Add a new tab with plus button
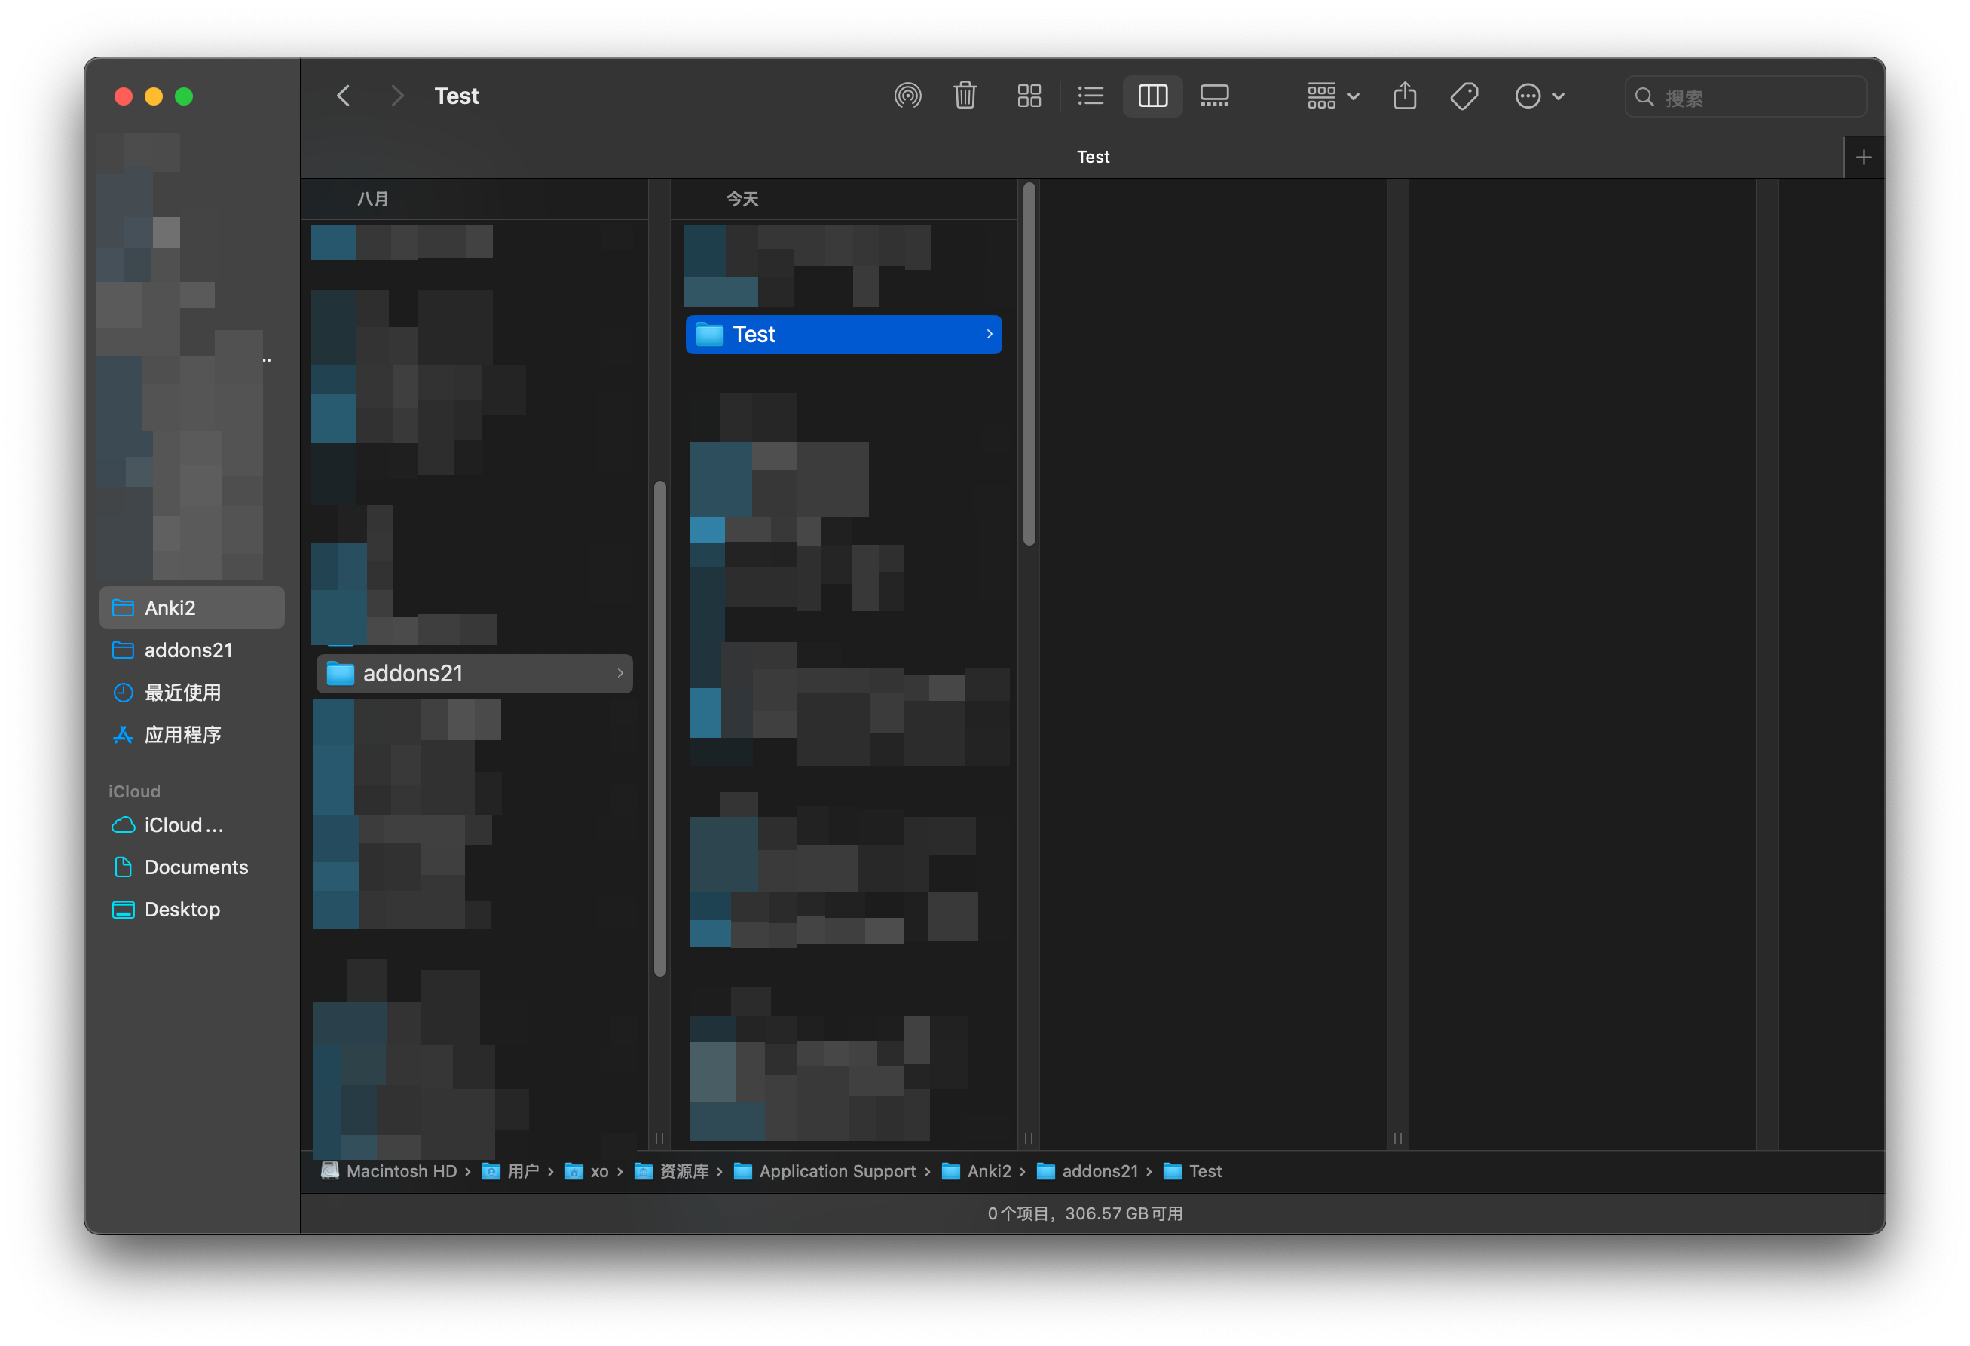Image resolution: width=1970 pixels, height=1346 pixels. (x=1863, y=158)
